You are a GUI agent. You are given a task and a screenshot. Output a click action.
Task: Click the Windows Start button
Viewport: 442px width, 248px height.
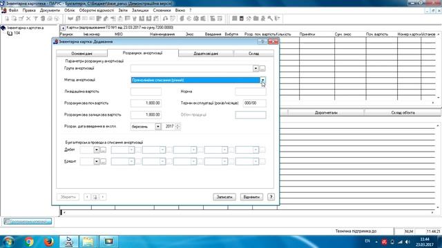pyautogui.click(x=8, y=242)
